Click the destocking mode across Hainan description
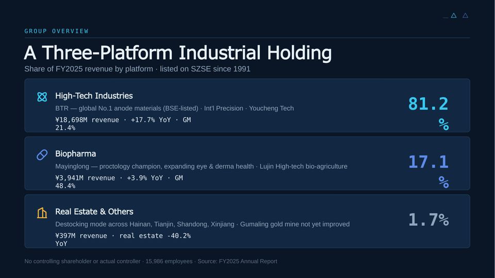 (x=202, y=224)
